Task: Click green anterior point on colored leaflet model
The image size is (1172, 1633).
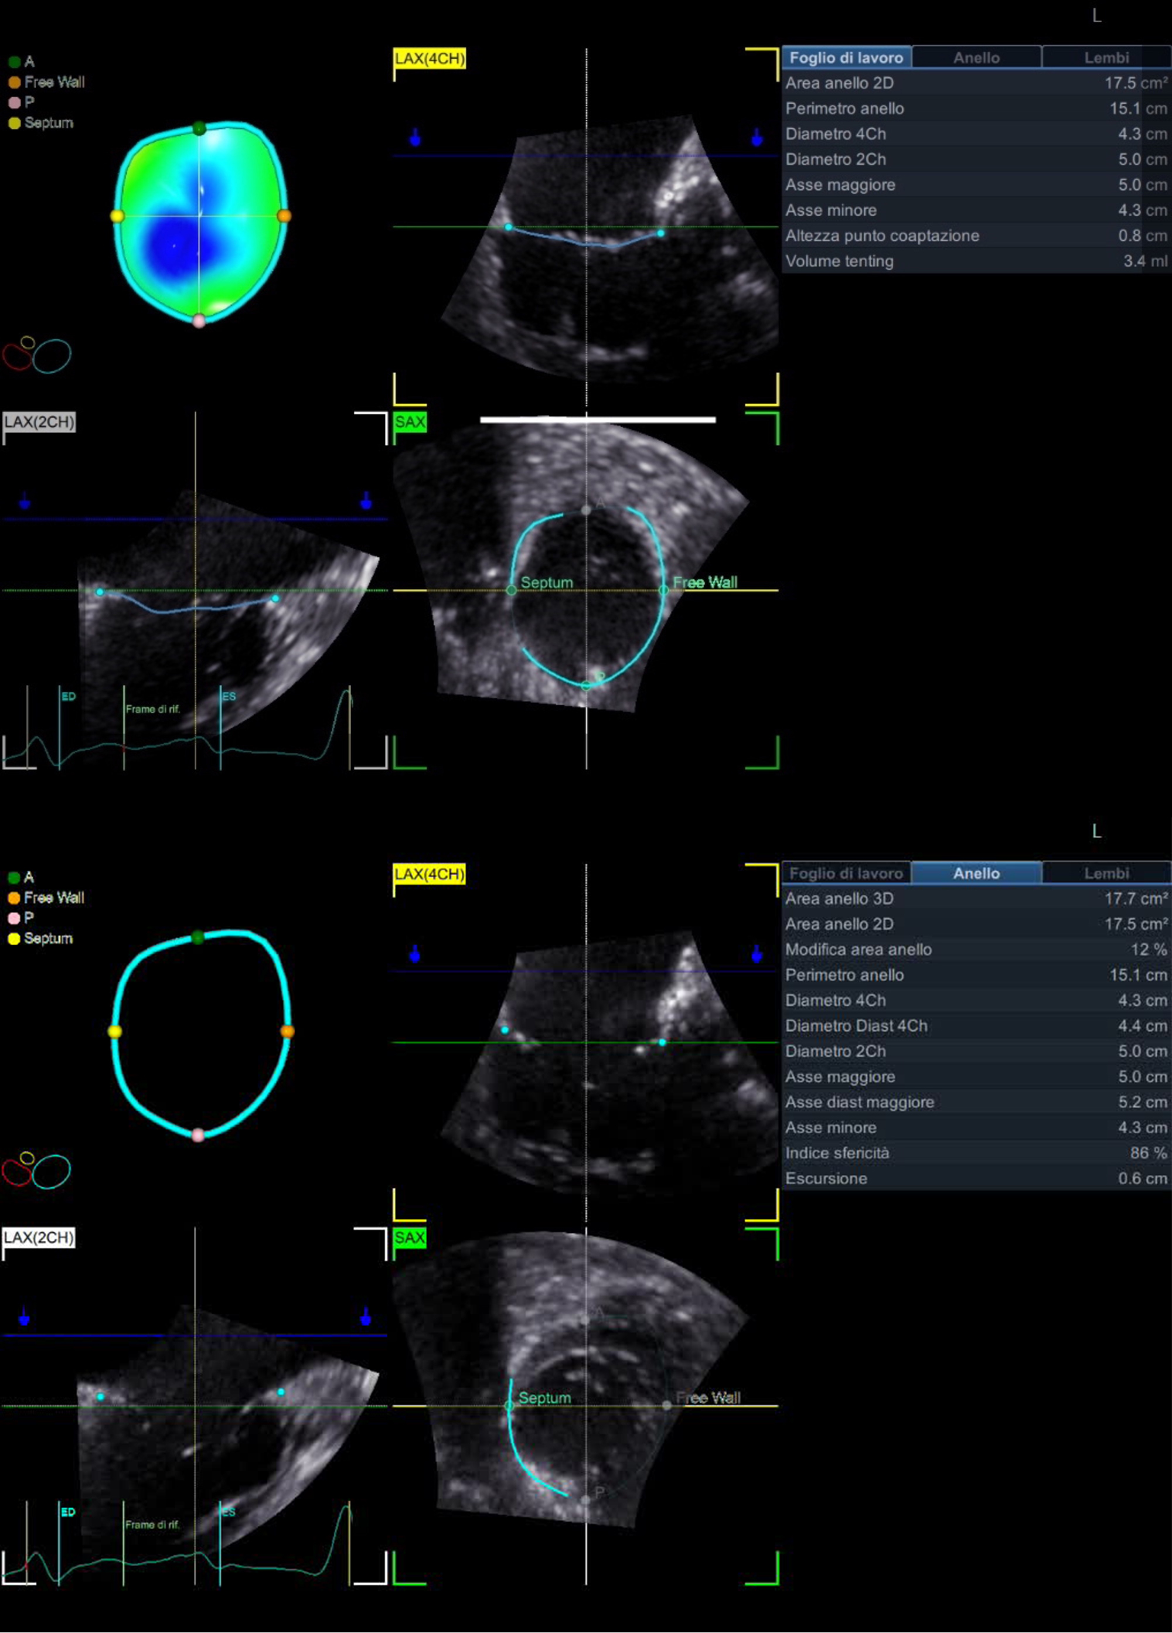Action: coord(199,129)
